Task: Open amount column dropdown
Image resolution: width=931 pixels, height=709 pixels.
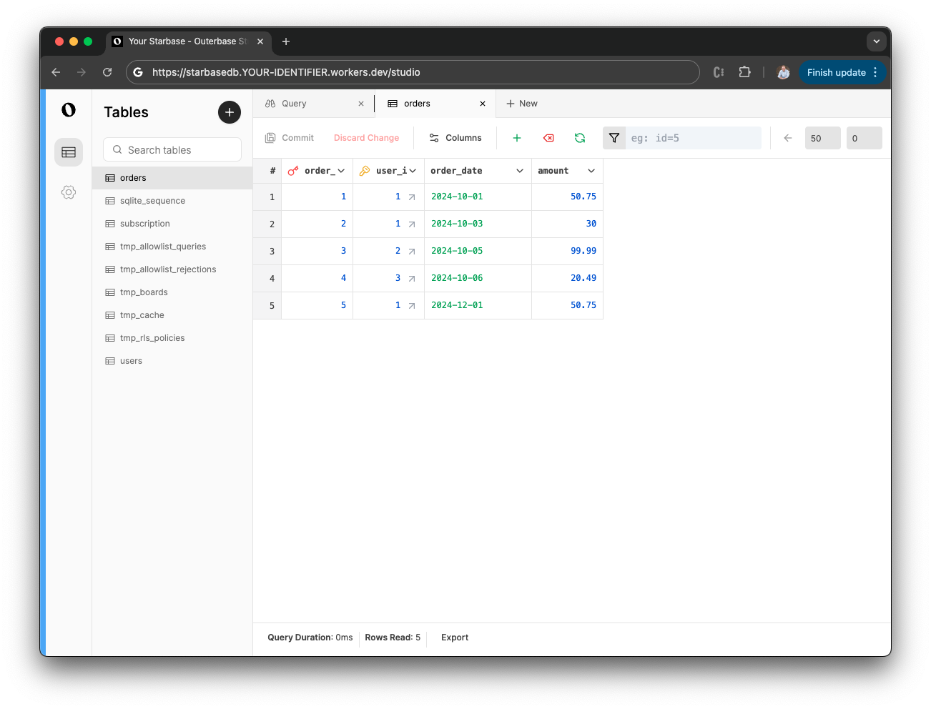Action: pyautogui.click(x=591, y=171)
